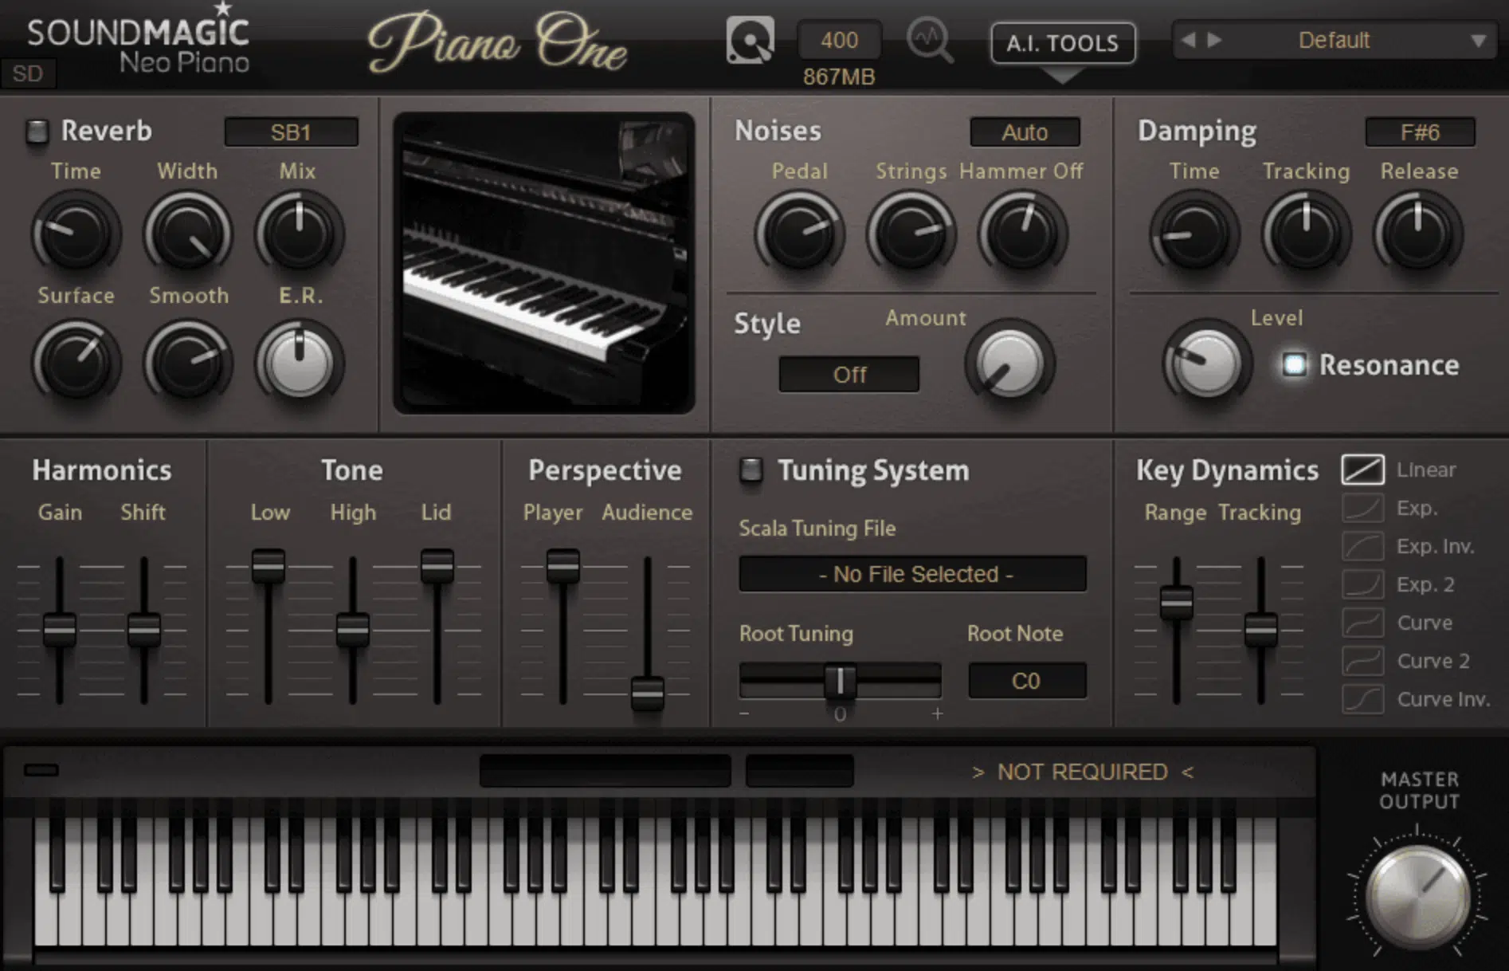Image resolution: width=1509 pixels, height=971 pixels.
Task: Click the Root Tuning horizontal slider
Action: click(841, 681)
